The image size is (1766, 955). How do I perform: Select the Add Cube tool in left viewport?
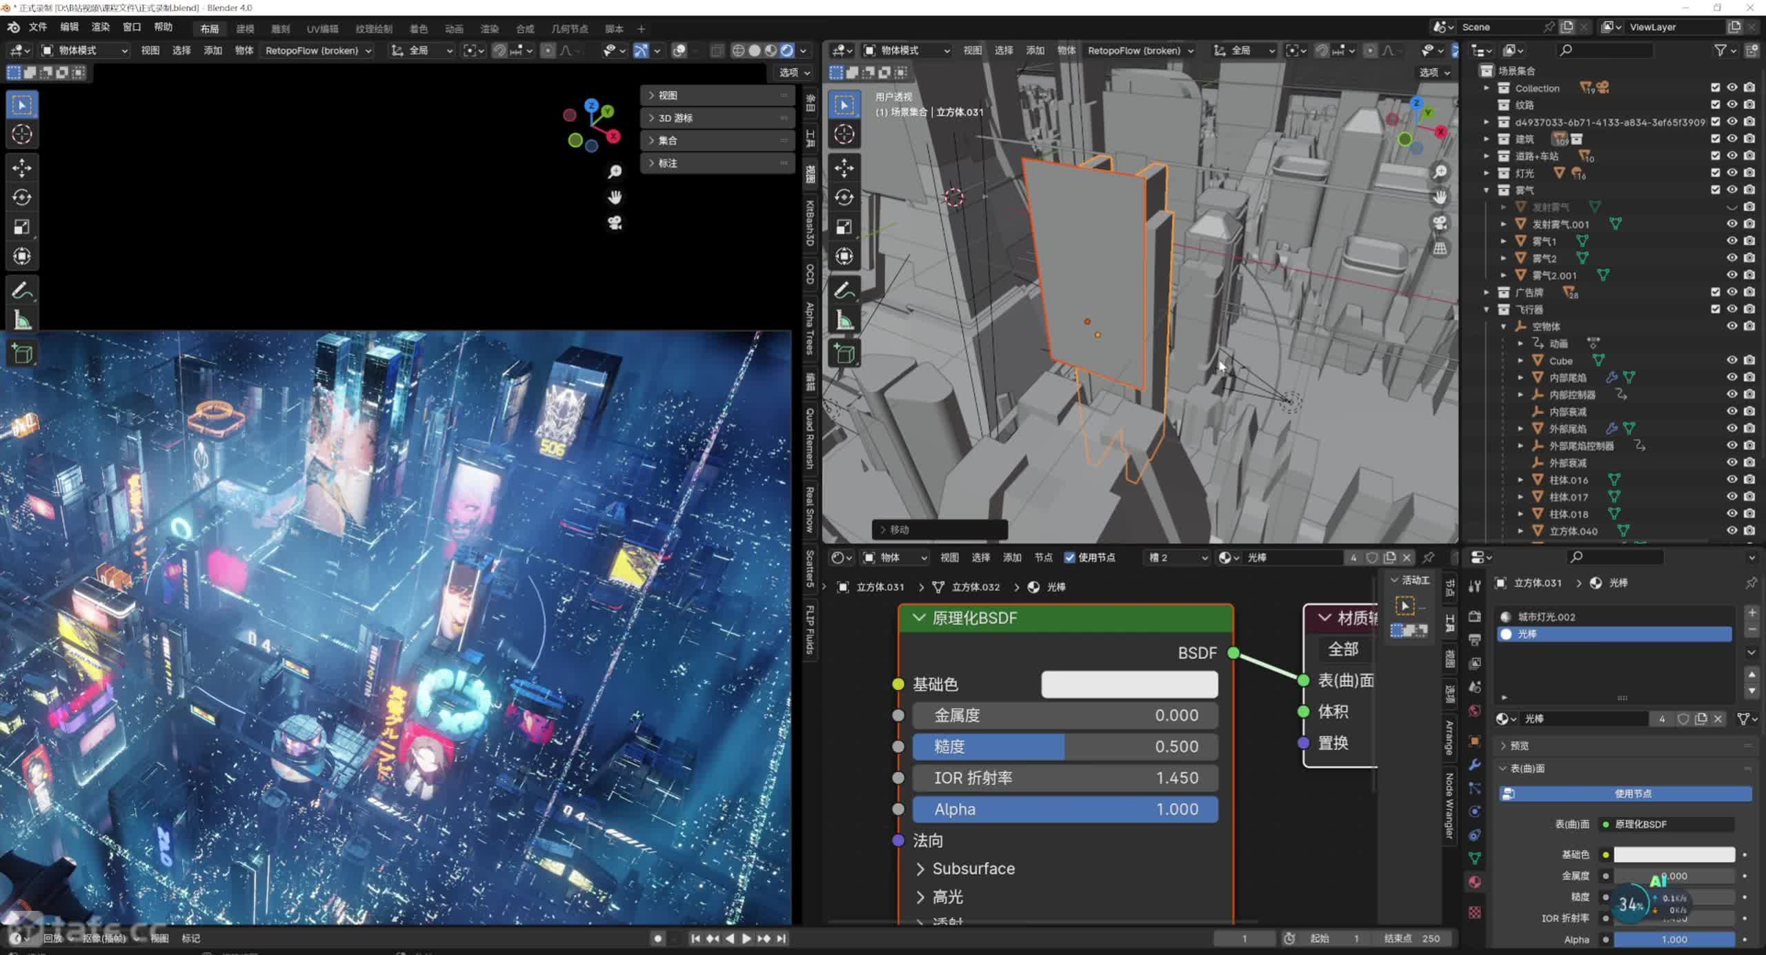[22, 354]
